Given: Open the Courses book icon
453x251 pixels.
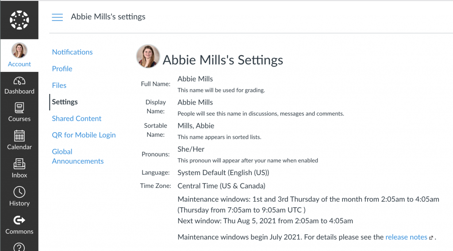Looking at the screenshot, I should [x=19, y=108].
